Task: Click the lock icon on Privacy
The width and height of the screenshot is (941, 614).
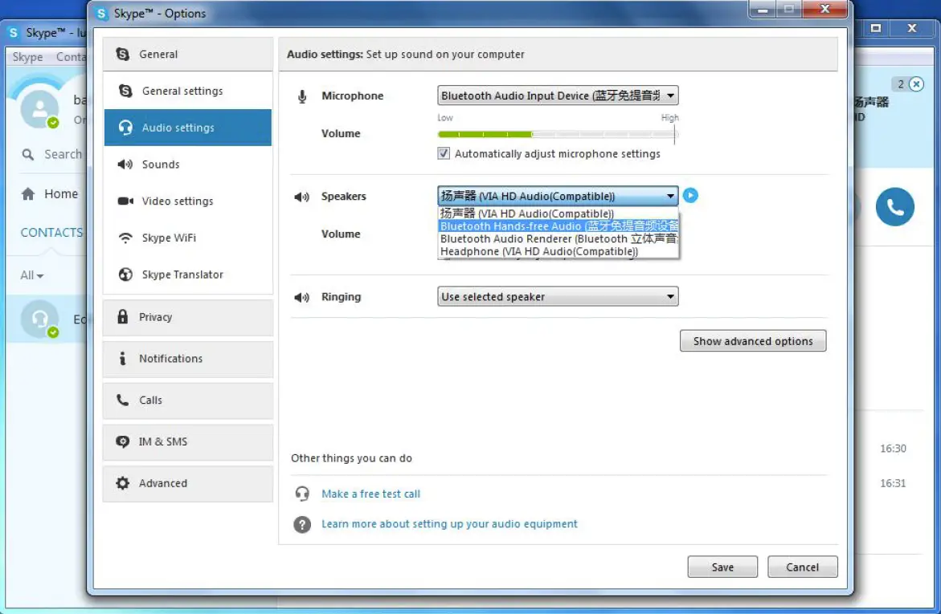Action: click(x=122, y=316)
